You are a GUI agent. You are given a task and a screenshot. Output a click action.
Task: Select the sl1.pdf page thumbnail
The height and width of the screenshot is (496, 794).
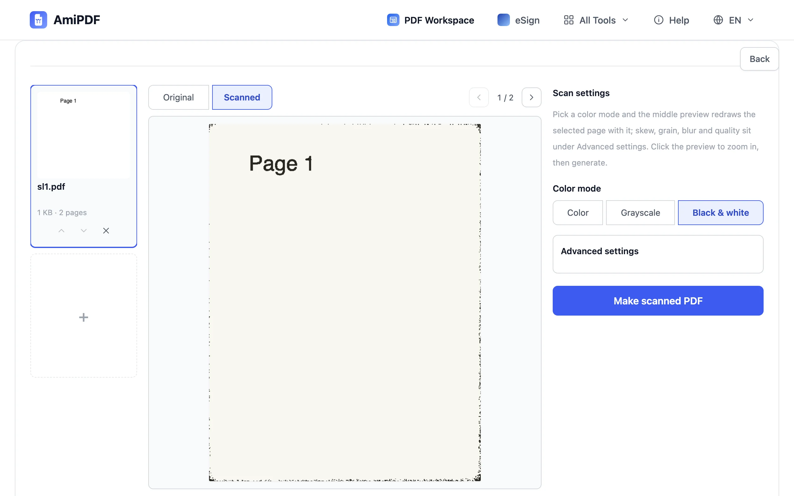[x=84, y=135]
